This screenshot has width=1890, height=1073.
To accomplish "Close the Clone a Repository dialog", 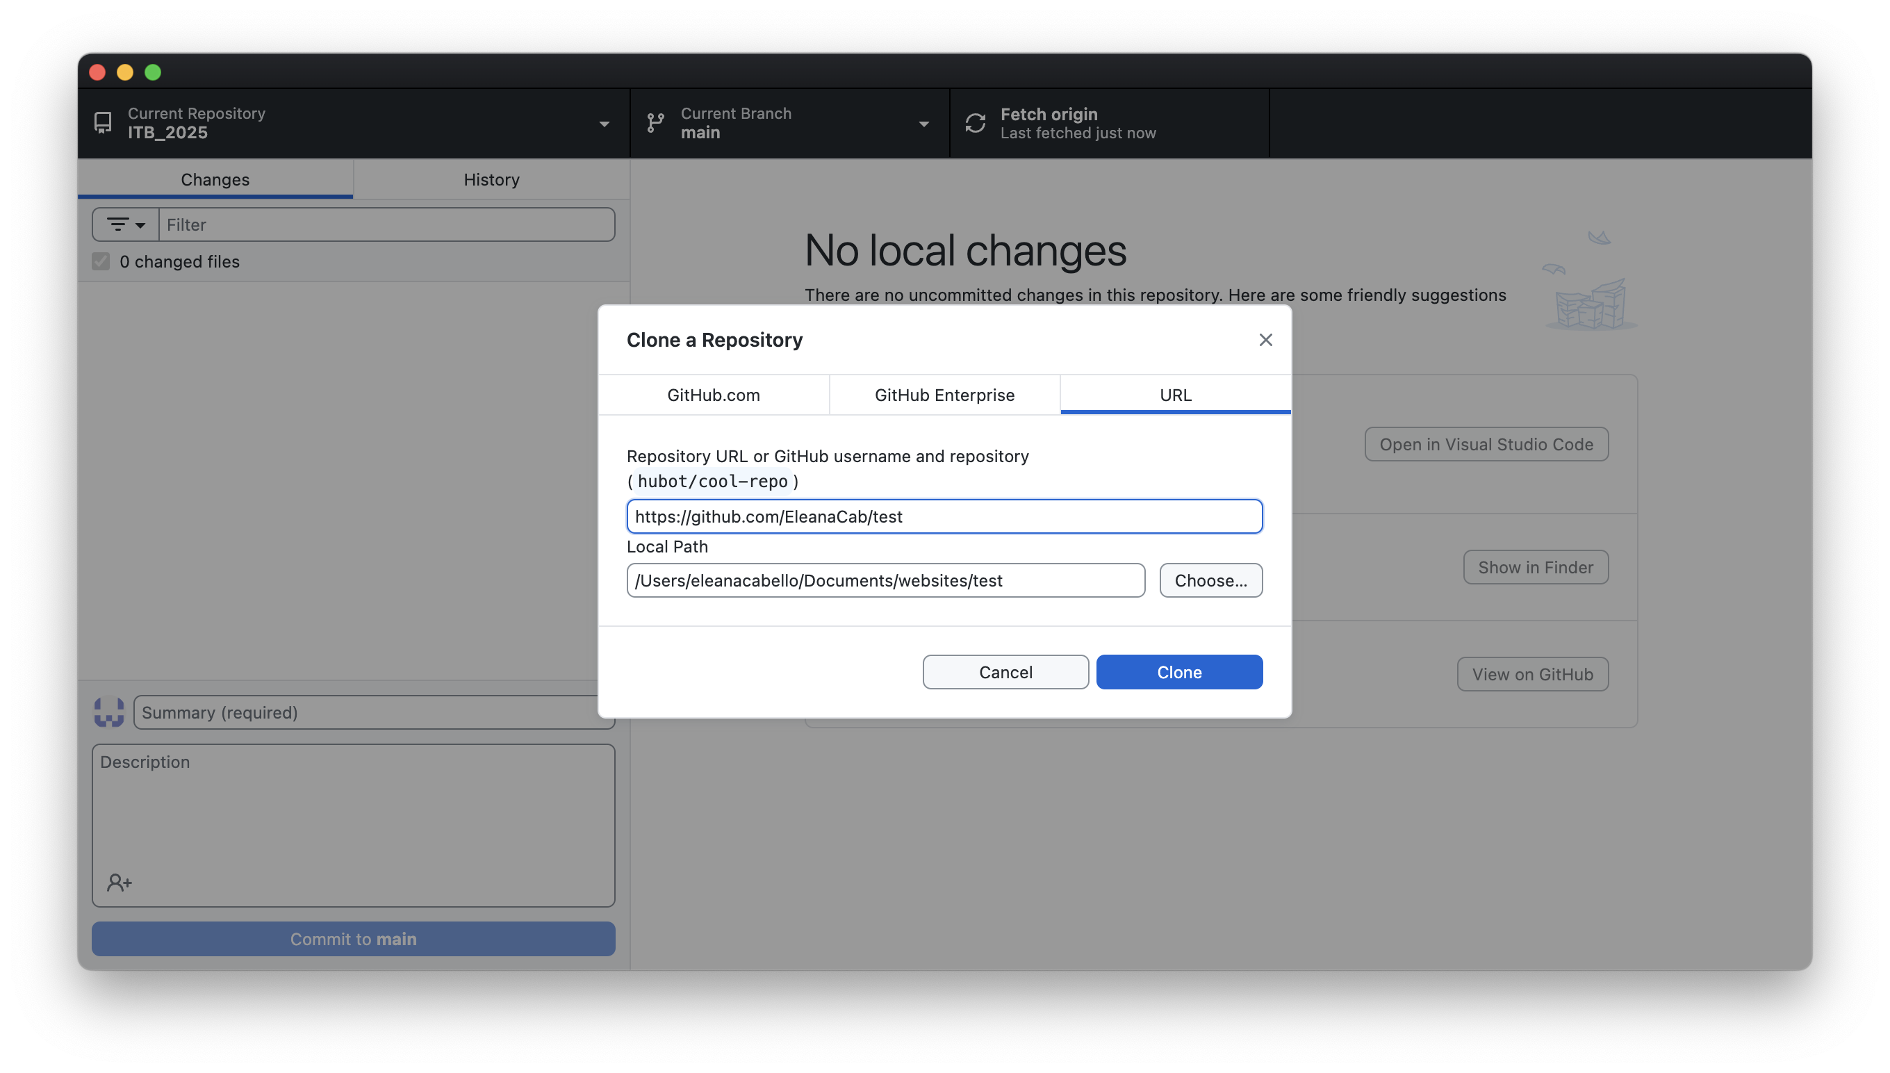I will (1265, 340).
